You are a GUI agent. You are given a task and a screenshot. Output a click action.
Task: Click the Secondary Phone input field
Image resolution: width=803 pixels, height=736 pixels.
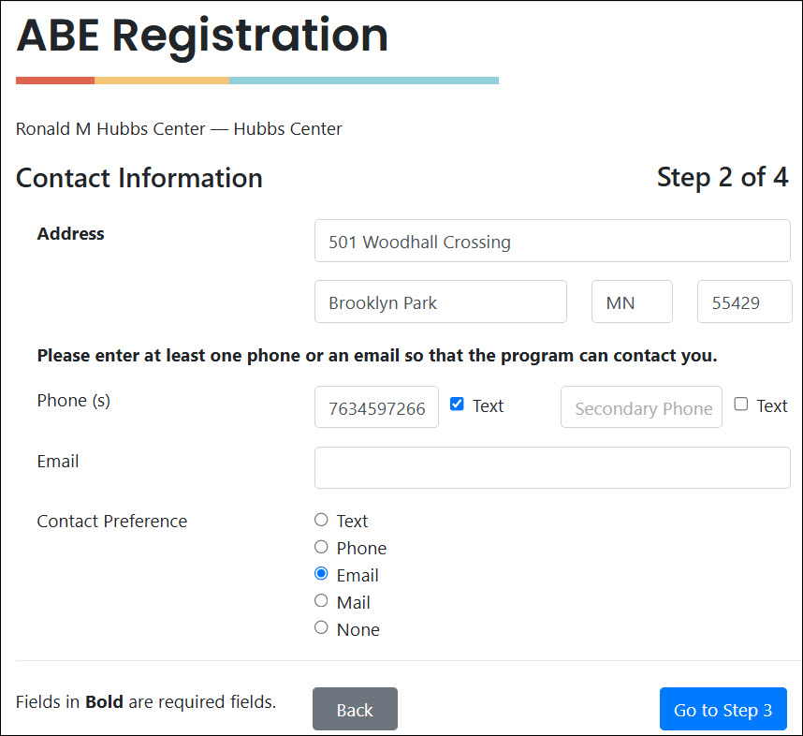pos(641,407)
